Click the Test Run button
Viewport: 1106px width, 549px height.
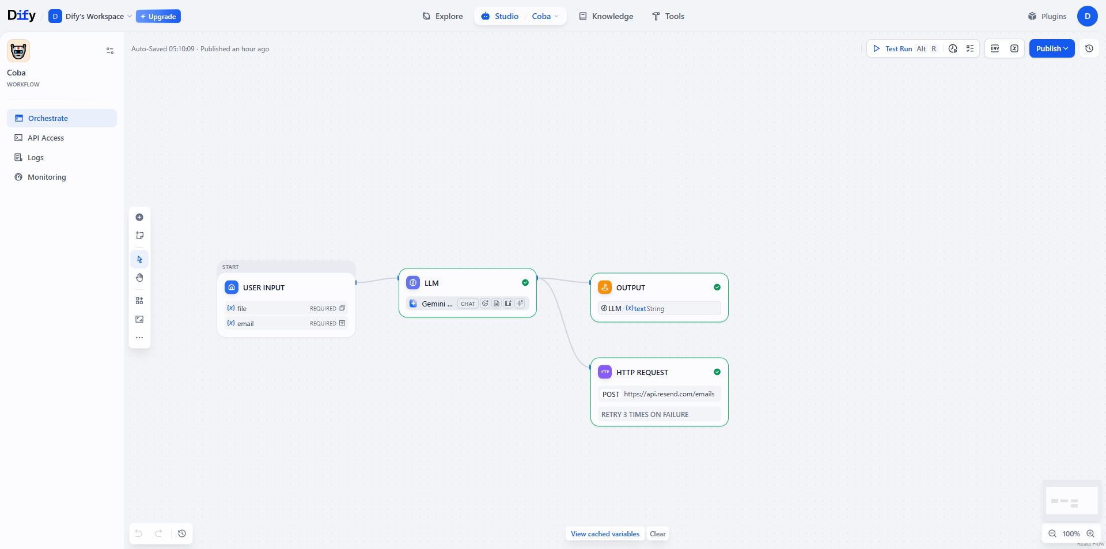point(905,49)
